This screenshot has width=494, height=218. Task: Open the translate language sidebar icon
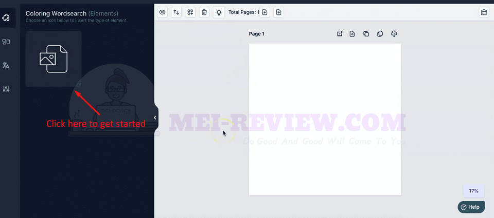click(x=6, y=65)
